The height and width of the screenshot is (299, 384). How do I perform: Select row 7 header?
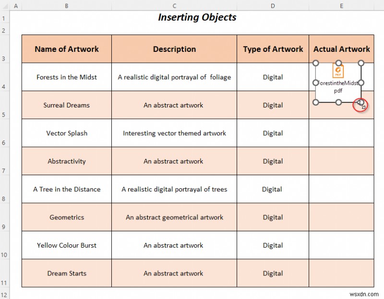(4, 161)
